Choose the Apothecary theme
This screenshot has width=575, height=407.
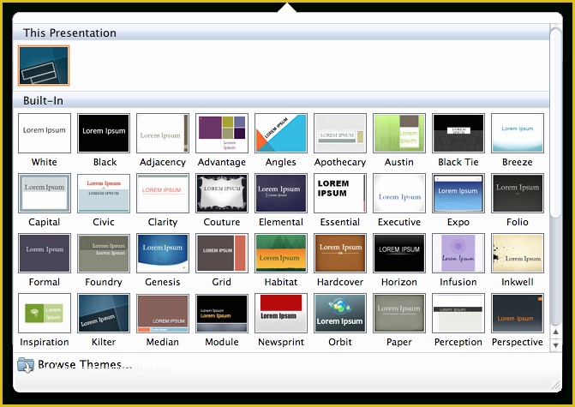tap(340, 133)
